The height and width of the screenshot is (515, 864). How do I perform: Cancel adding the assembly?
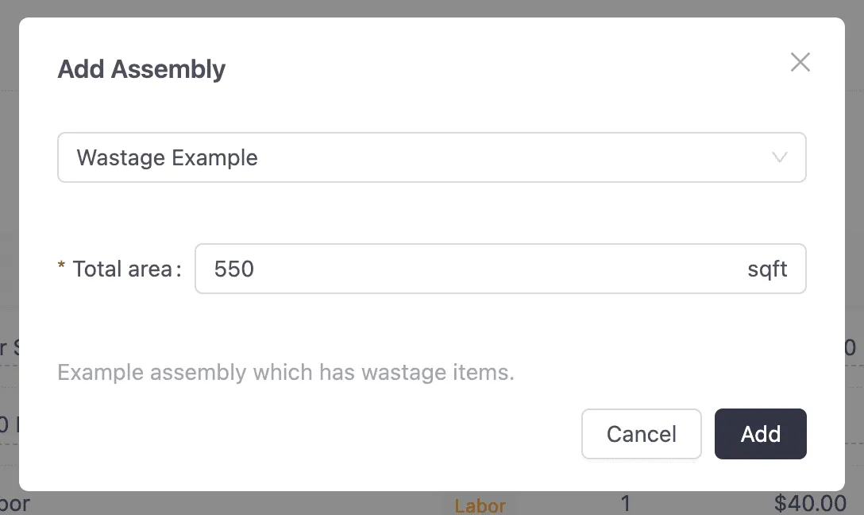click(x=641, y=434)
